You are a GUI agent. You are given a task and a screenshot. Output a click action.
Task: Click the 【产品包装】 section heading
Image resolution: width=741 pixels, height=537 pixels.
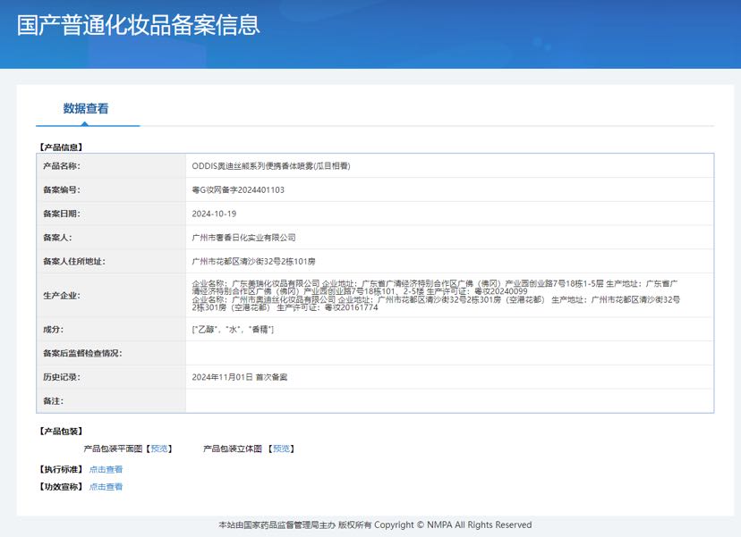(x=60, y=431)
